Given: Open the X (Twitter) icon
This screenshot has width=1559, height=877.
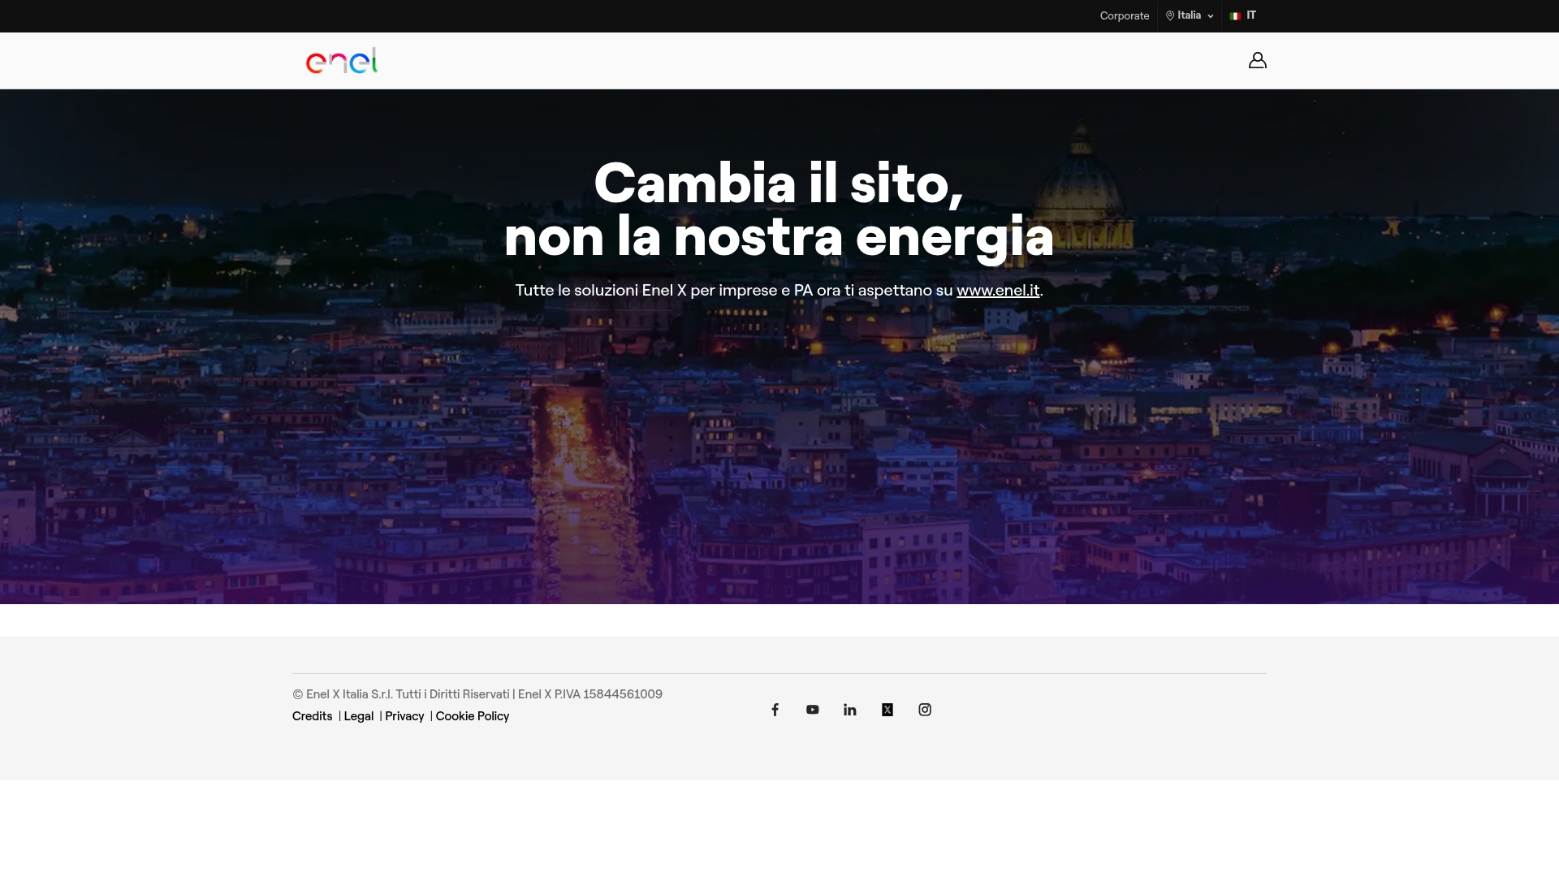Looking at the screenshot, I should pyautogui.click(x=887, y=710).
